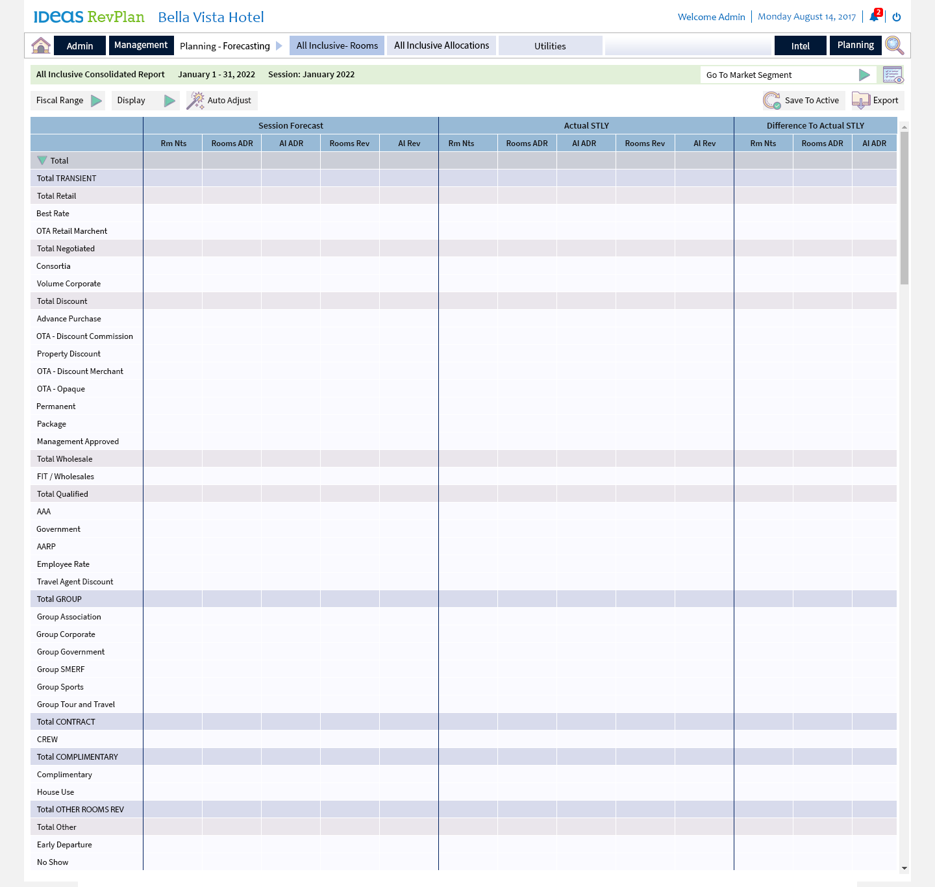The height and width of the screenshot is (887, 935).
Task: Click the Intel button
Action: pyautogui.click(x=800, y=46)
